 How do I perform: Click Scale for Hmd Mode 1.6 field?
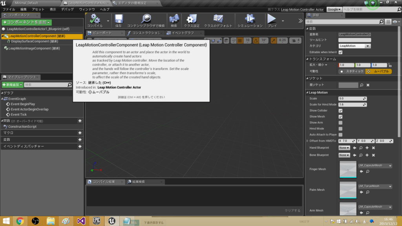pos(353,104)
